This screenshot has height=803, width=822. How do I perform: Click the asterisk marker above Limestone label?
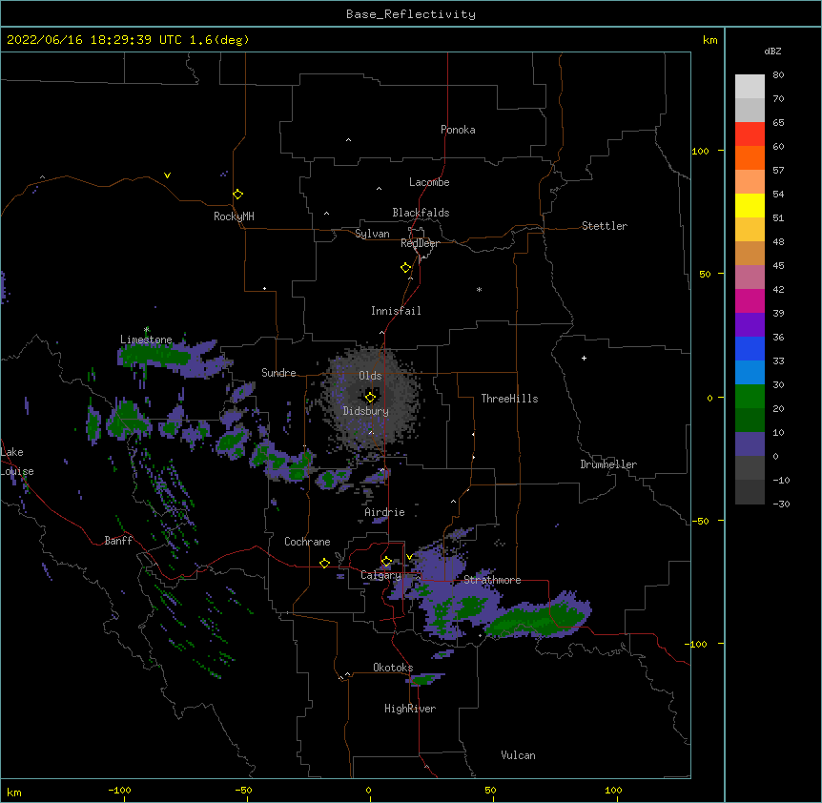coord(146,330)
